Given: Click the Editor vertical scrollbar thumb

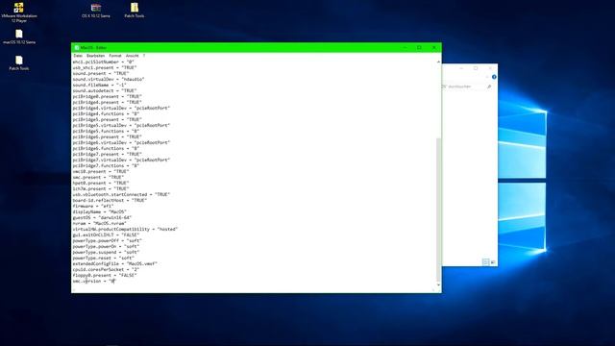Looking at the screenshot, I should [438, 210].
